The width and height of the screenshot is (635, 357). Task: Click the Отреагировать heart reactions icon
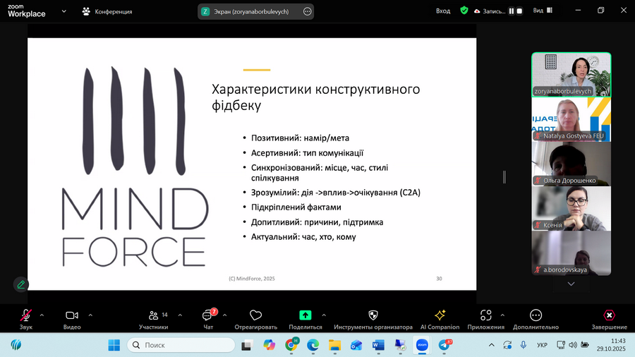tap(255, 315)
